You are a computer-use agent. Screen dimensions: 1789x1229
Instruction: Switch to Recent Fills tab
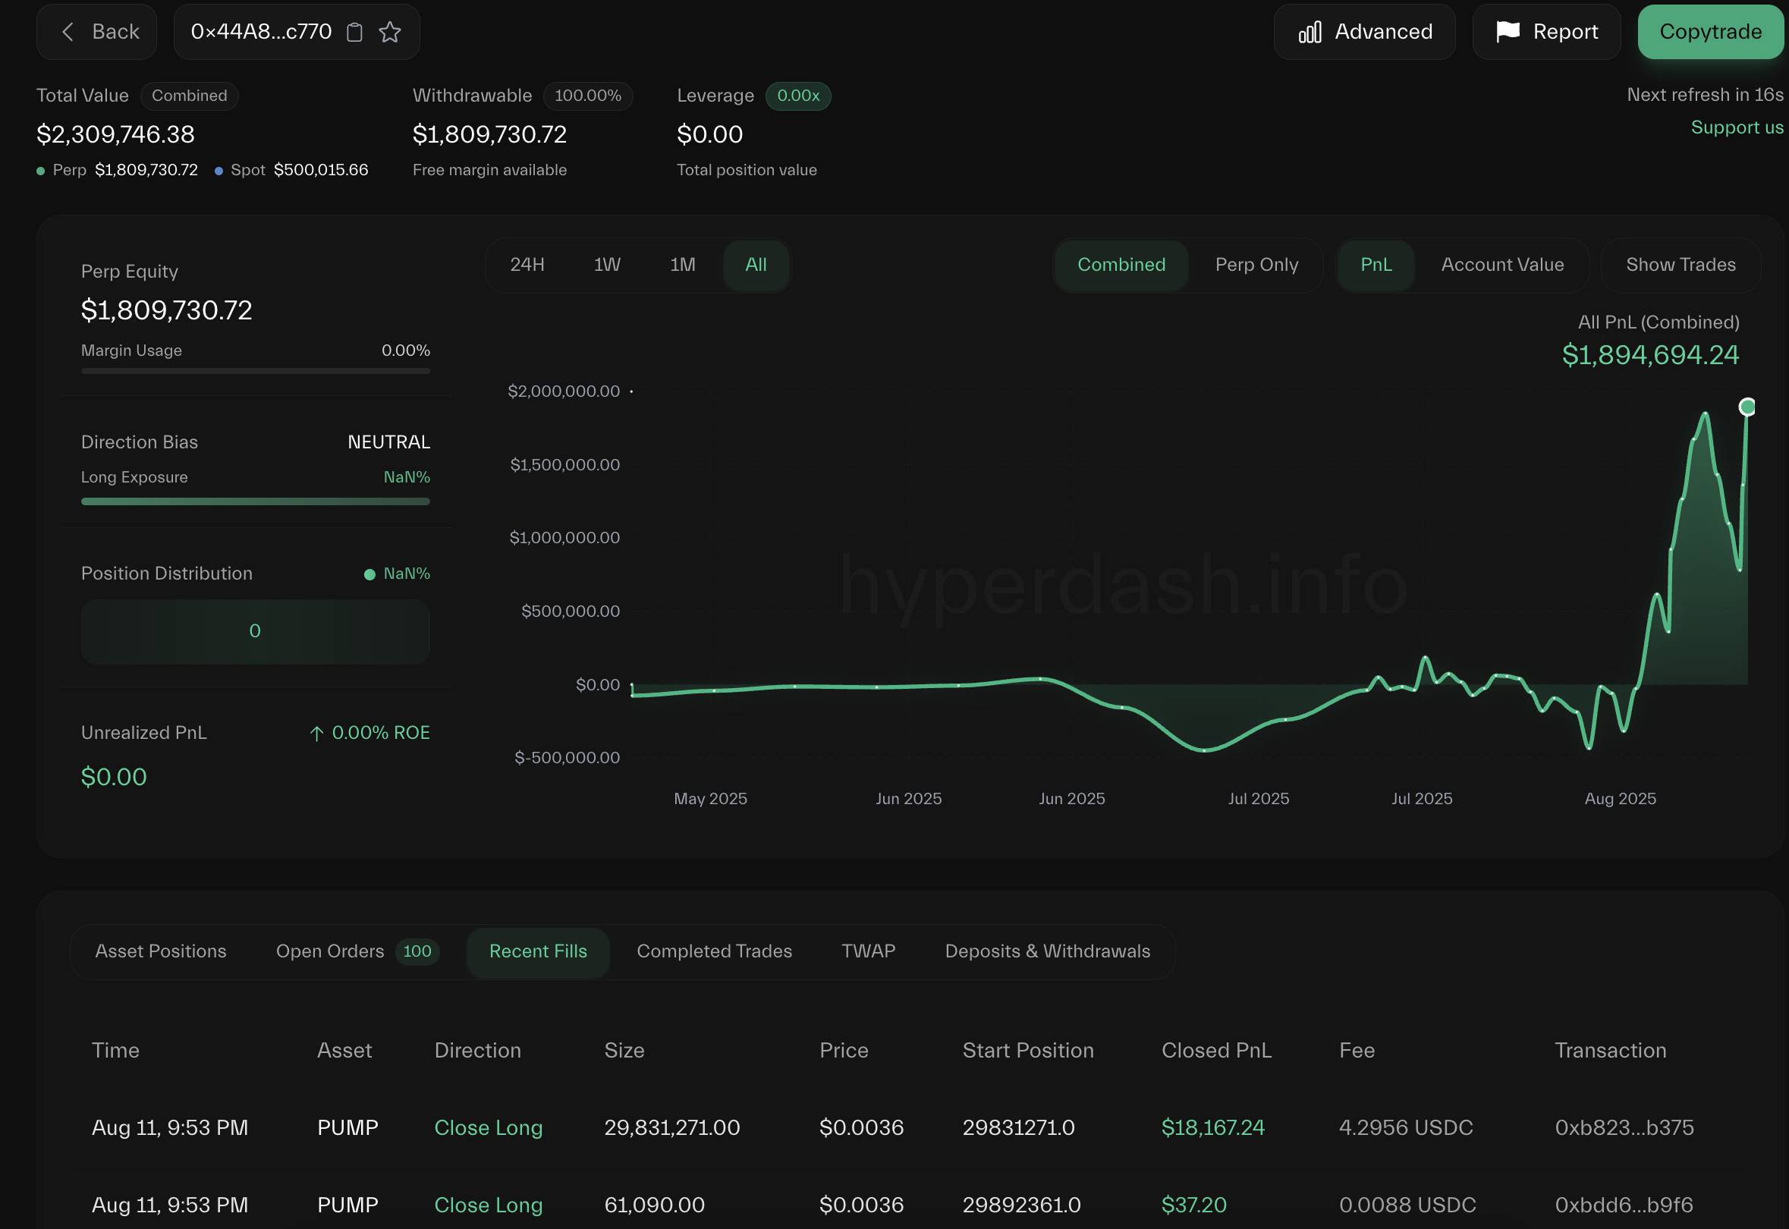tap(539, 951)
